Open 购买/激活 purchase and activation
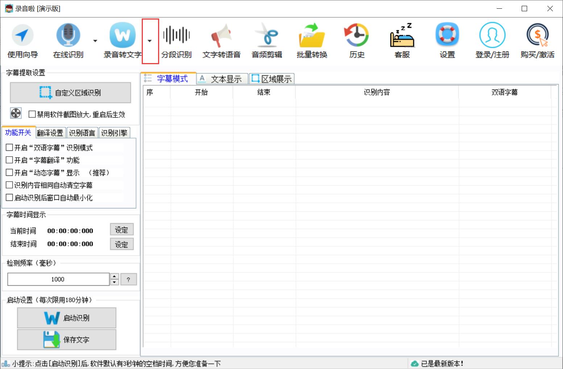The image size is (563, 369). pos(537,40)
